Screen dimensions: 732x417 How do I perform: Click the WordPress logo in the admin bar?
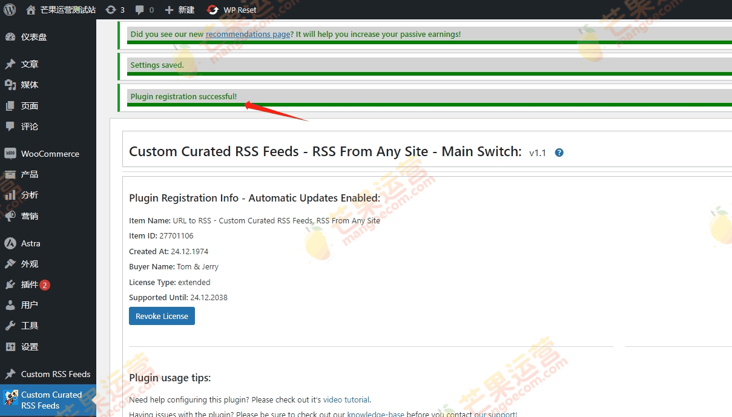coord(9,9)
